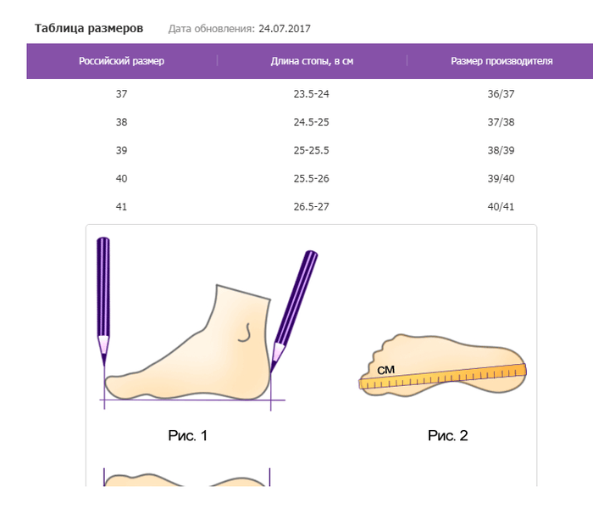This screenshot has width=593, height=509.
Task: Click Russian size 41 cell
Action: (121, 207)
